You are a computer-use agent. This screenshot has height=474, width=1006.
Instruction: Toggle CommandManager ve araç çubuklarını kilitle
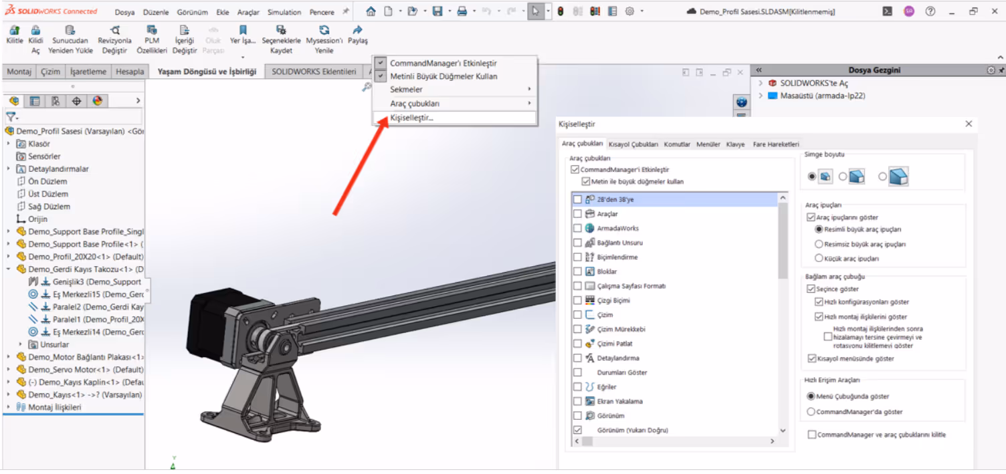[812, 435]
